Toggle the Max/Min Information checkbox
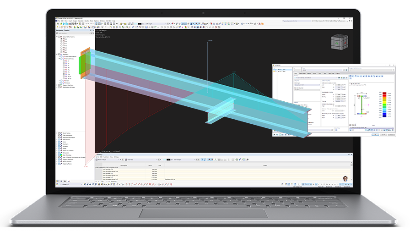The height and width of the screenshot is (231, 410). (59, 137)
